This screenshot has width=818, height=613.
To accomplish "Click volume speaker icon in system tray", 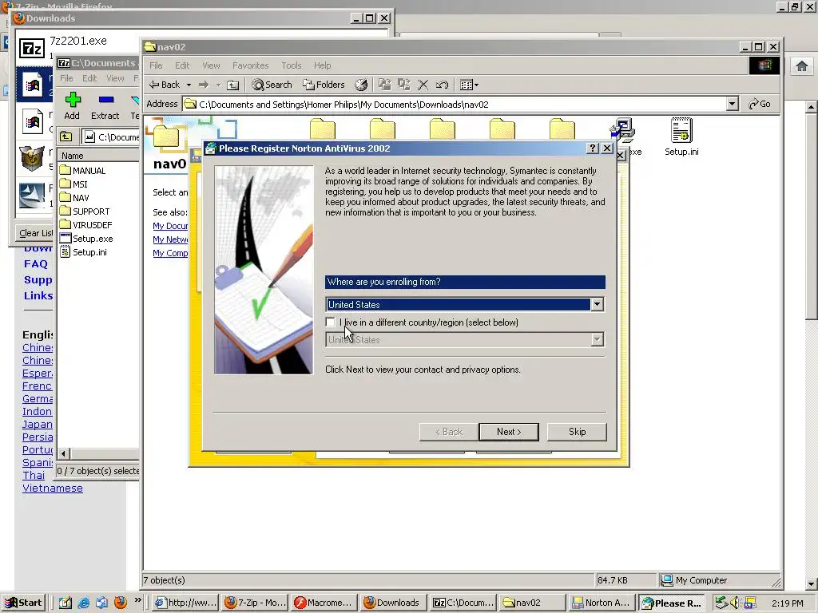I will click(735, 603).
